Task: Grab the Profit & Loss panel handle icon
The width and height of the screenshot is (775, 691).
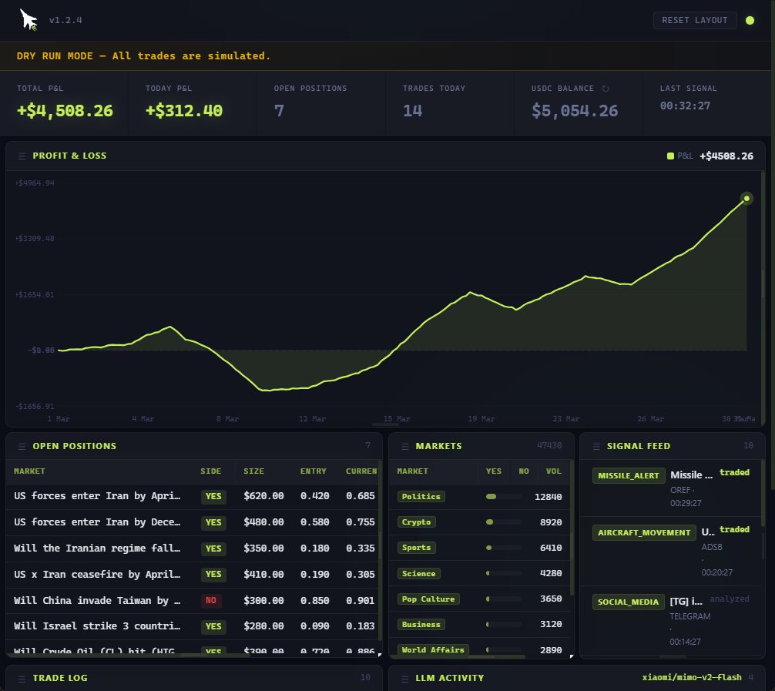Action: (22, 156)
